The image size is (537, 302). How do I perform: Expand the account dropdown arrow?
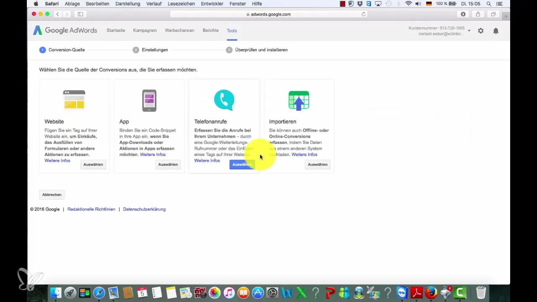469,31
